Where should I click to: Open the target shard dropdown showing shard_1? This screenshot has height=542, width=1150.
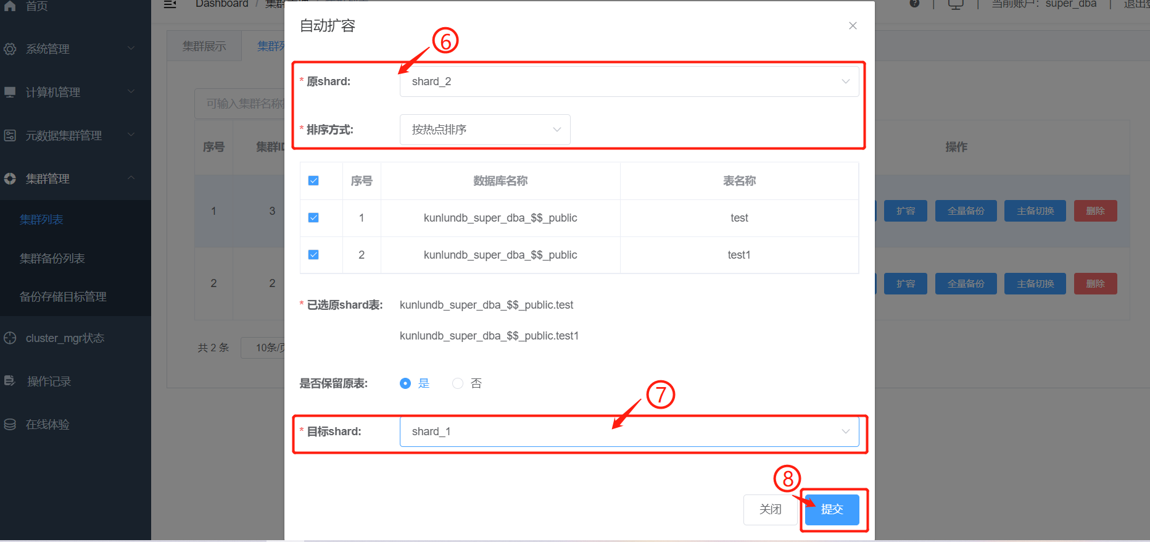pyautogui.click(x=629, y=432)
